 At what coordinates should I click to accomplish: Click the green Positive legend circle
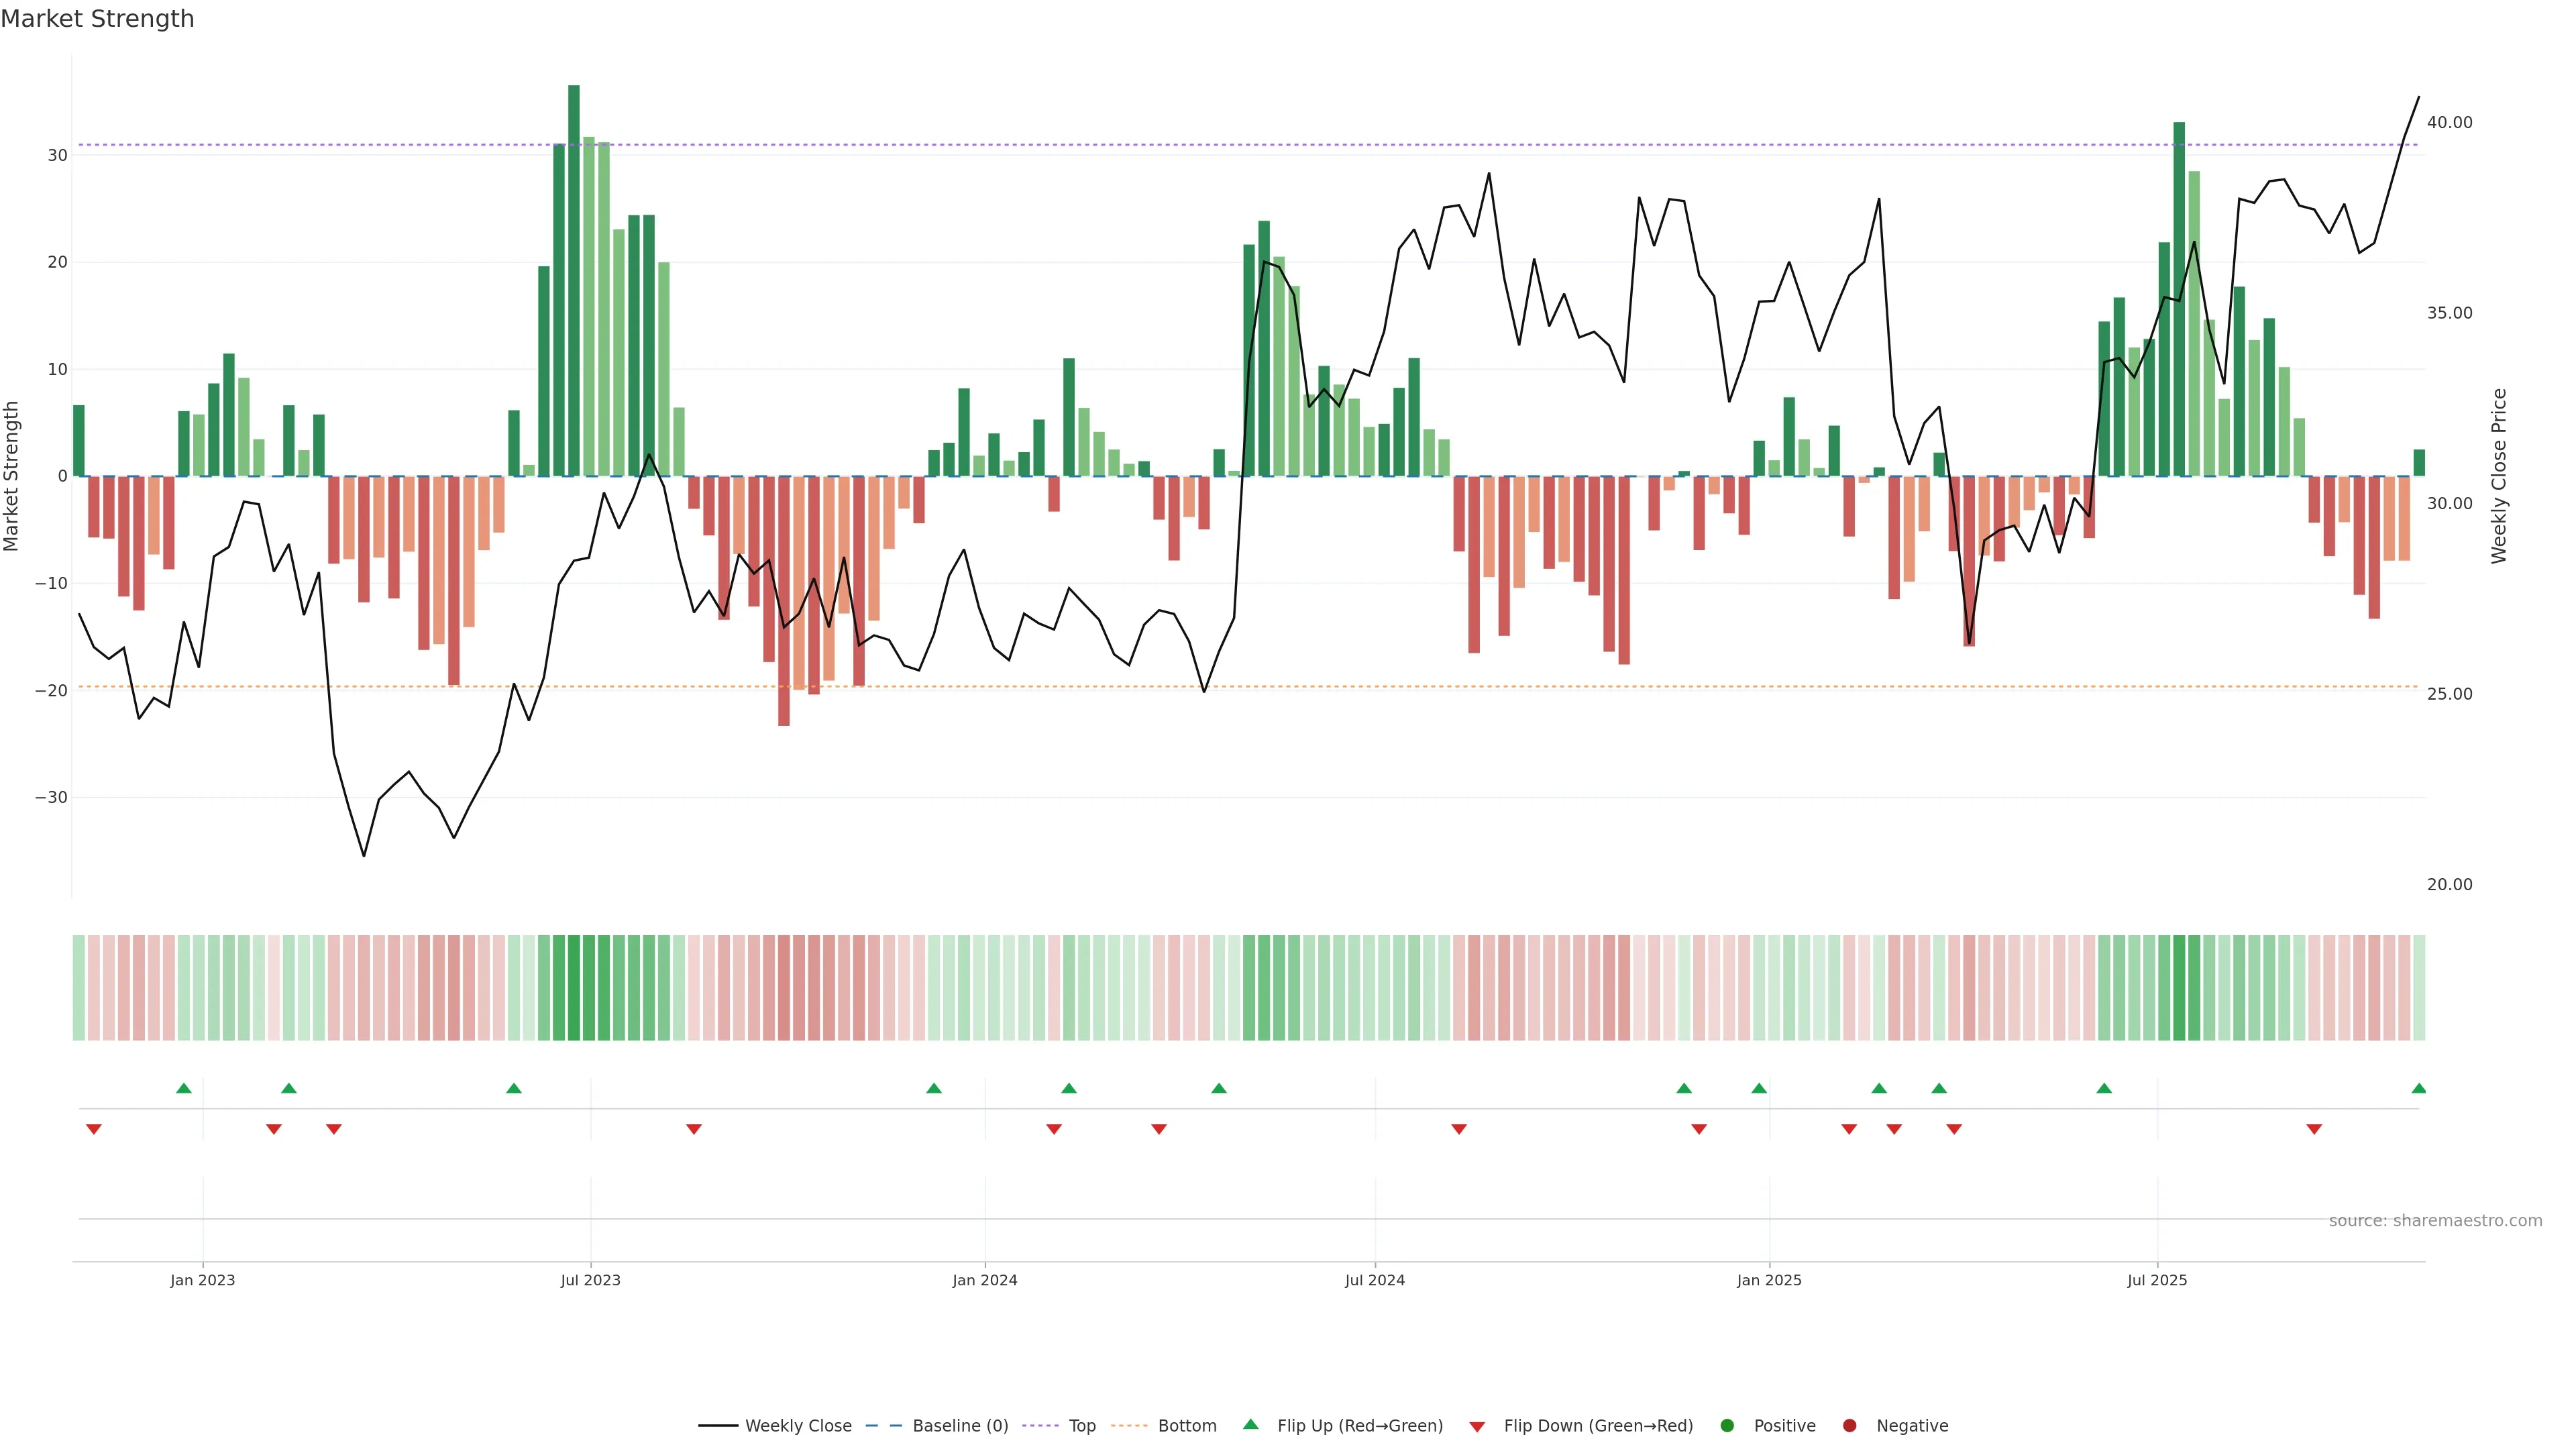point(1727,1425)
